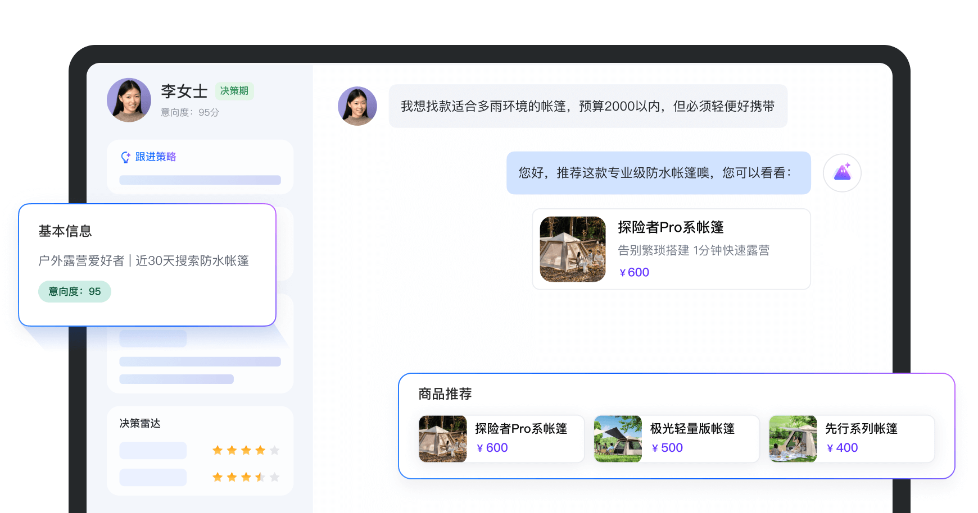The width and height of the screenshot is (978, 513).
Task: Click the four-star rating row in 决策雷达
Action: [x=246, y=450]
